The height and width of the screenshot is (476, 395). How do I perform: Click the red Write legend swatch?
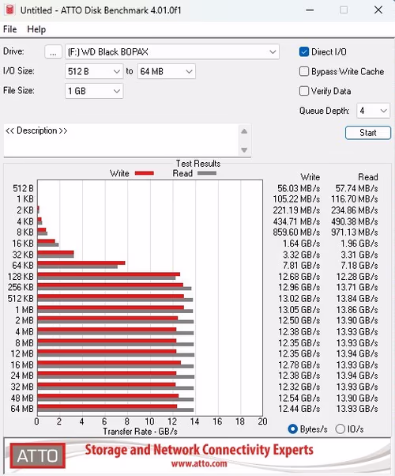click(x=145, y=173)
